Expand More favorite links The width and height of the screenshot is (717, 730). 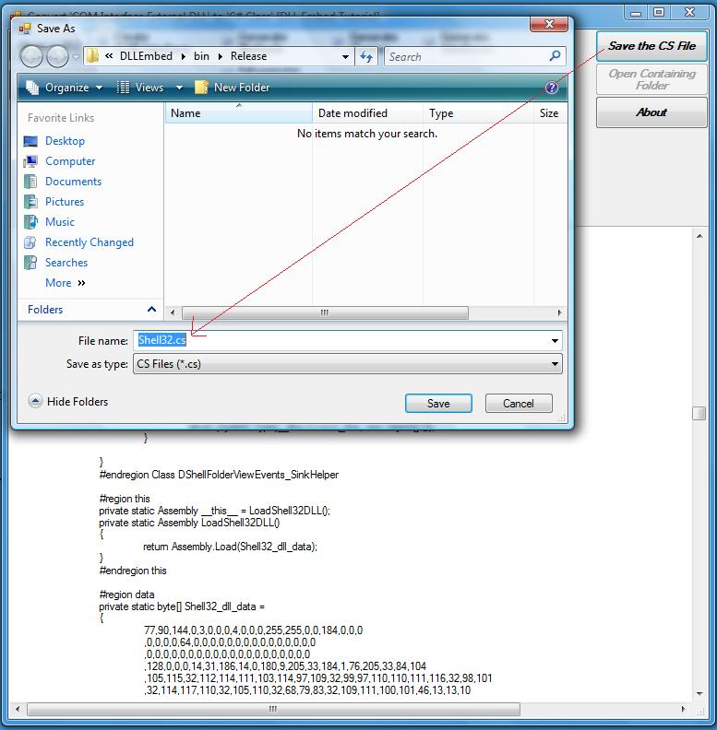[66, 283]
